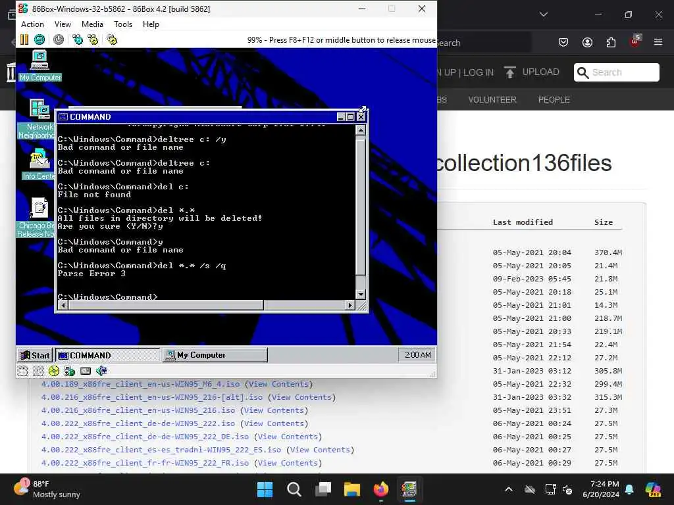Expand the Firefox tab list chevron
This screenshot has width=674, height=505.
pos(544,14)
